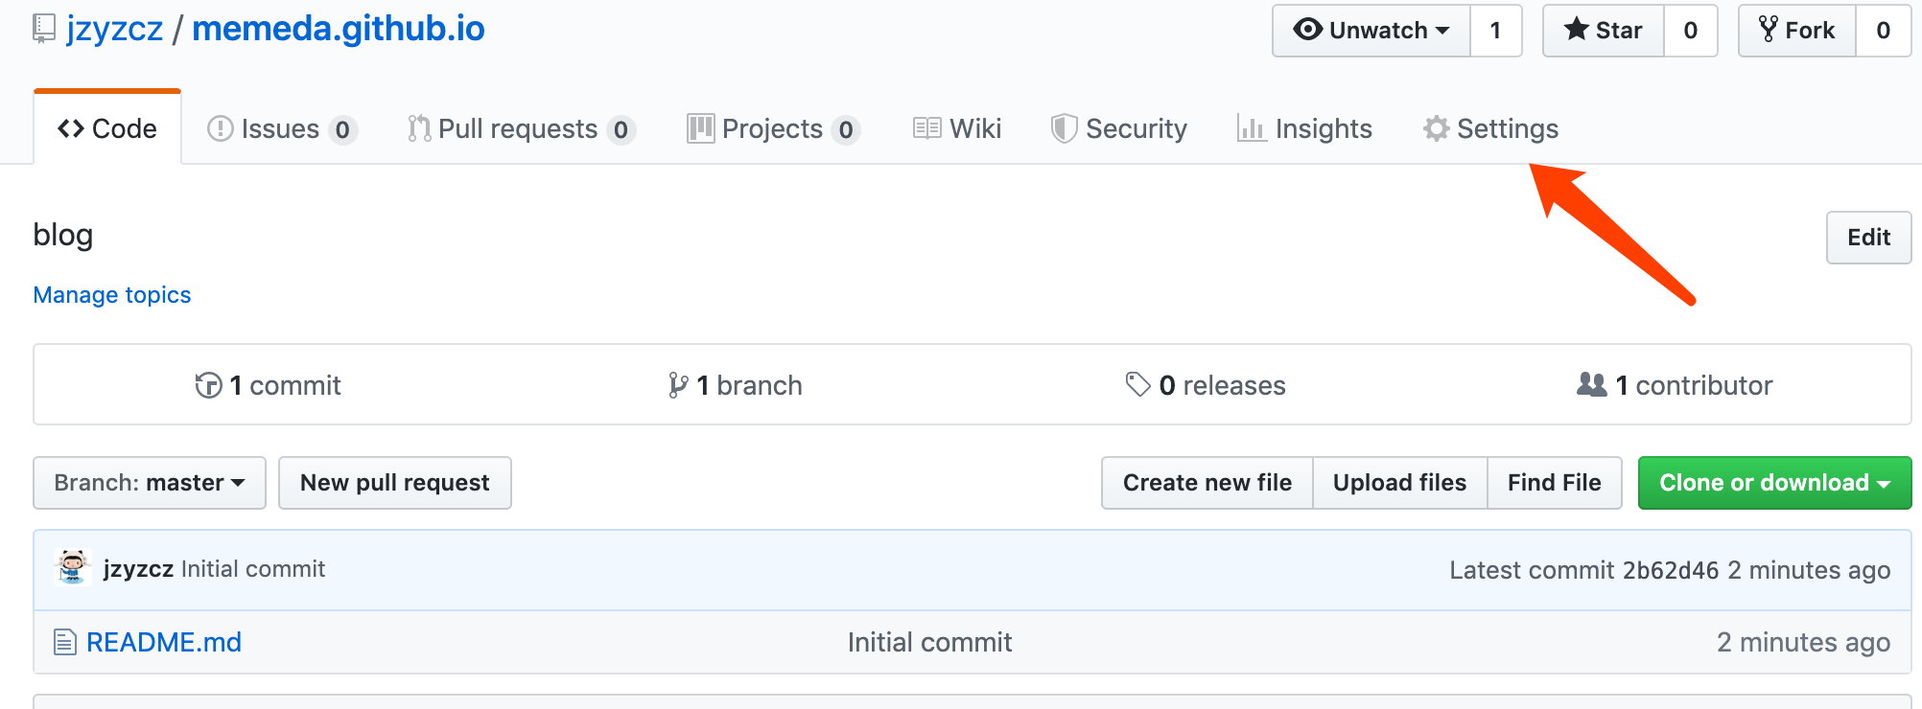Screen dimensions: 1922x709
Task: Click the contributors people icon
Action: (1592, 384)
